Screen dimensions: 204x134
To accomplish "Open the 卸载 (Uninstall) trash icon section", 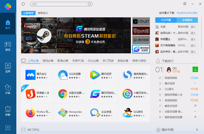I will (x=8, y=111).
